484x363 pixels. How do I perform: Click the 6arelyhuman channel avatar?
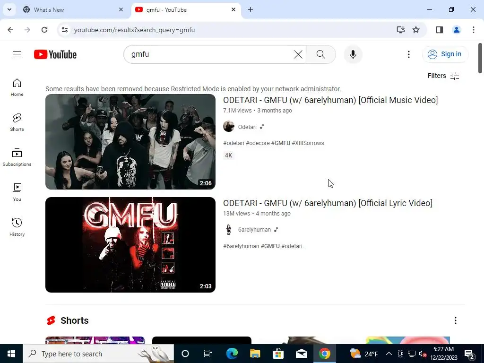(229, 230)
